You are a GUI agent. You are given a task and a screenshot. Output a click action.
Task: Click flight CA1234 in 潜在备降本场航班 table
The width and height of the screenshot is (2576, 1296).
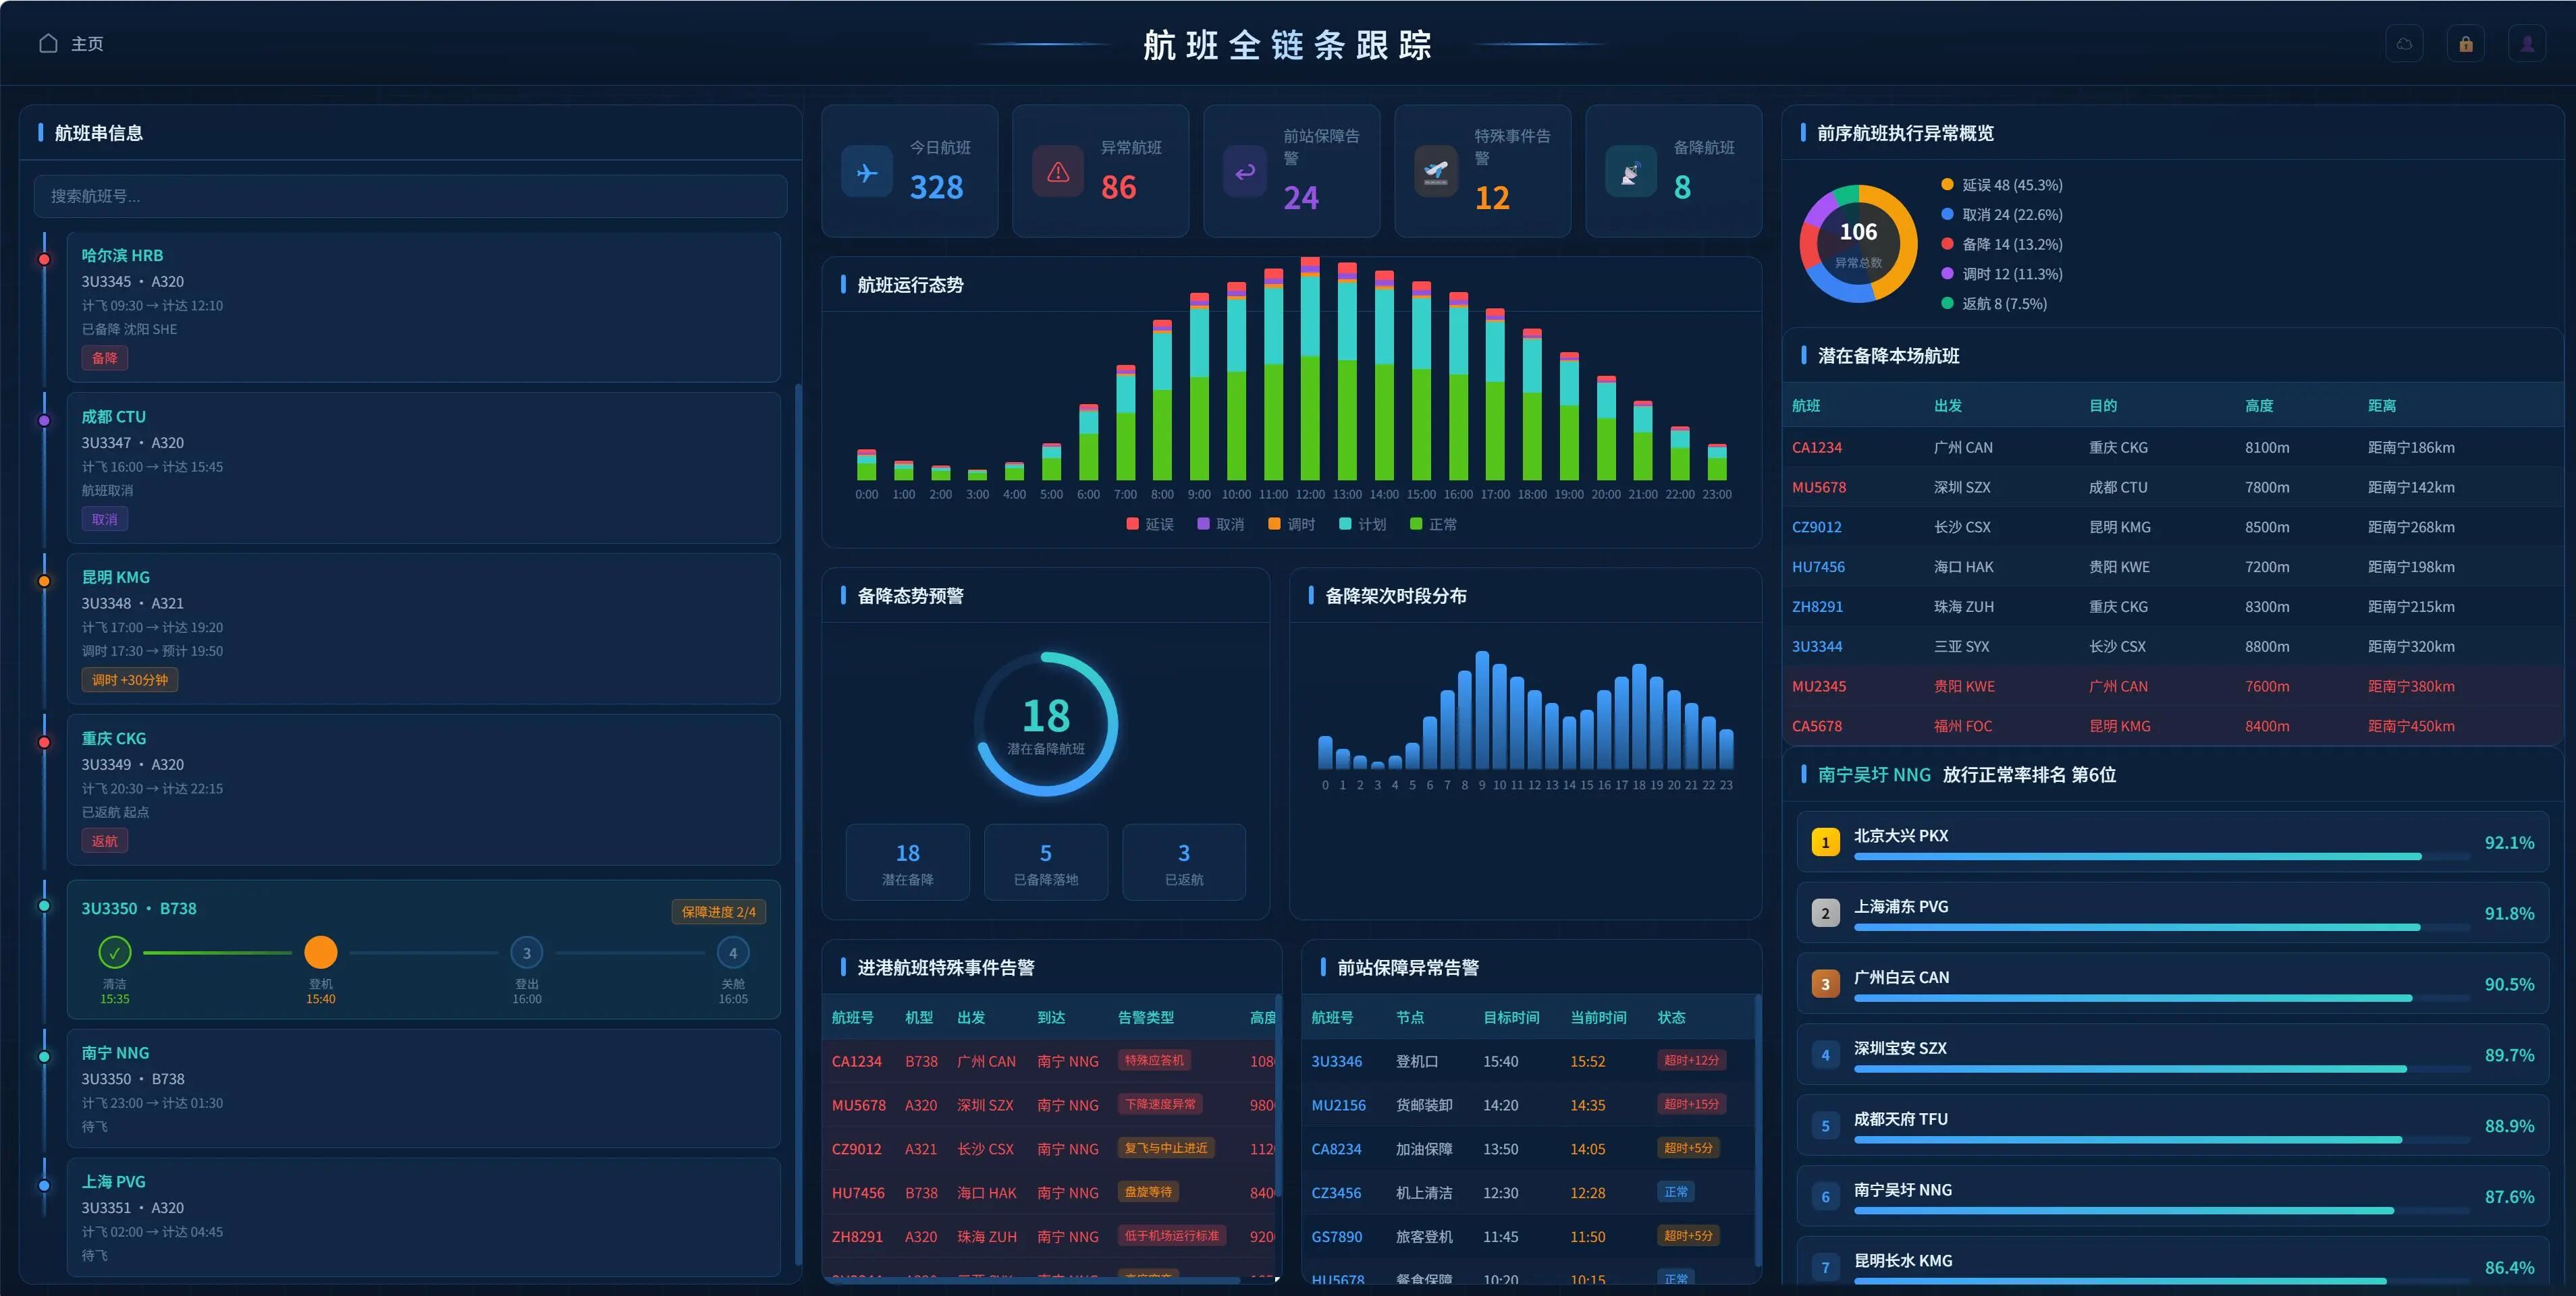[x=1816, y=447]
